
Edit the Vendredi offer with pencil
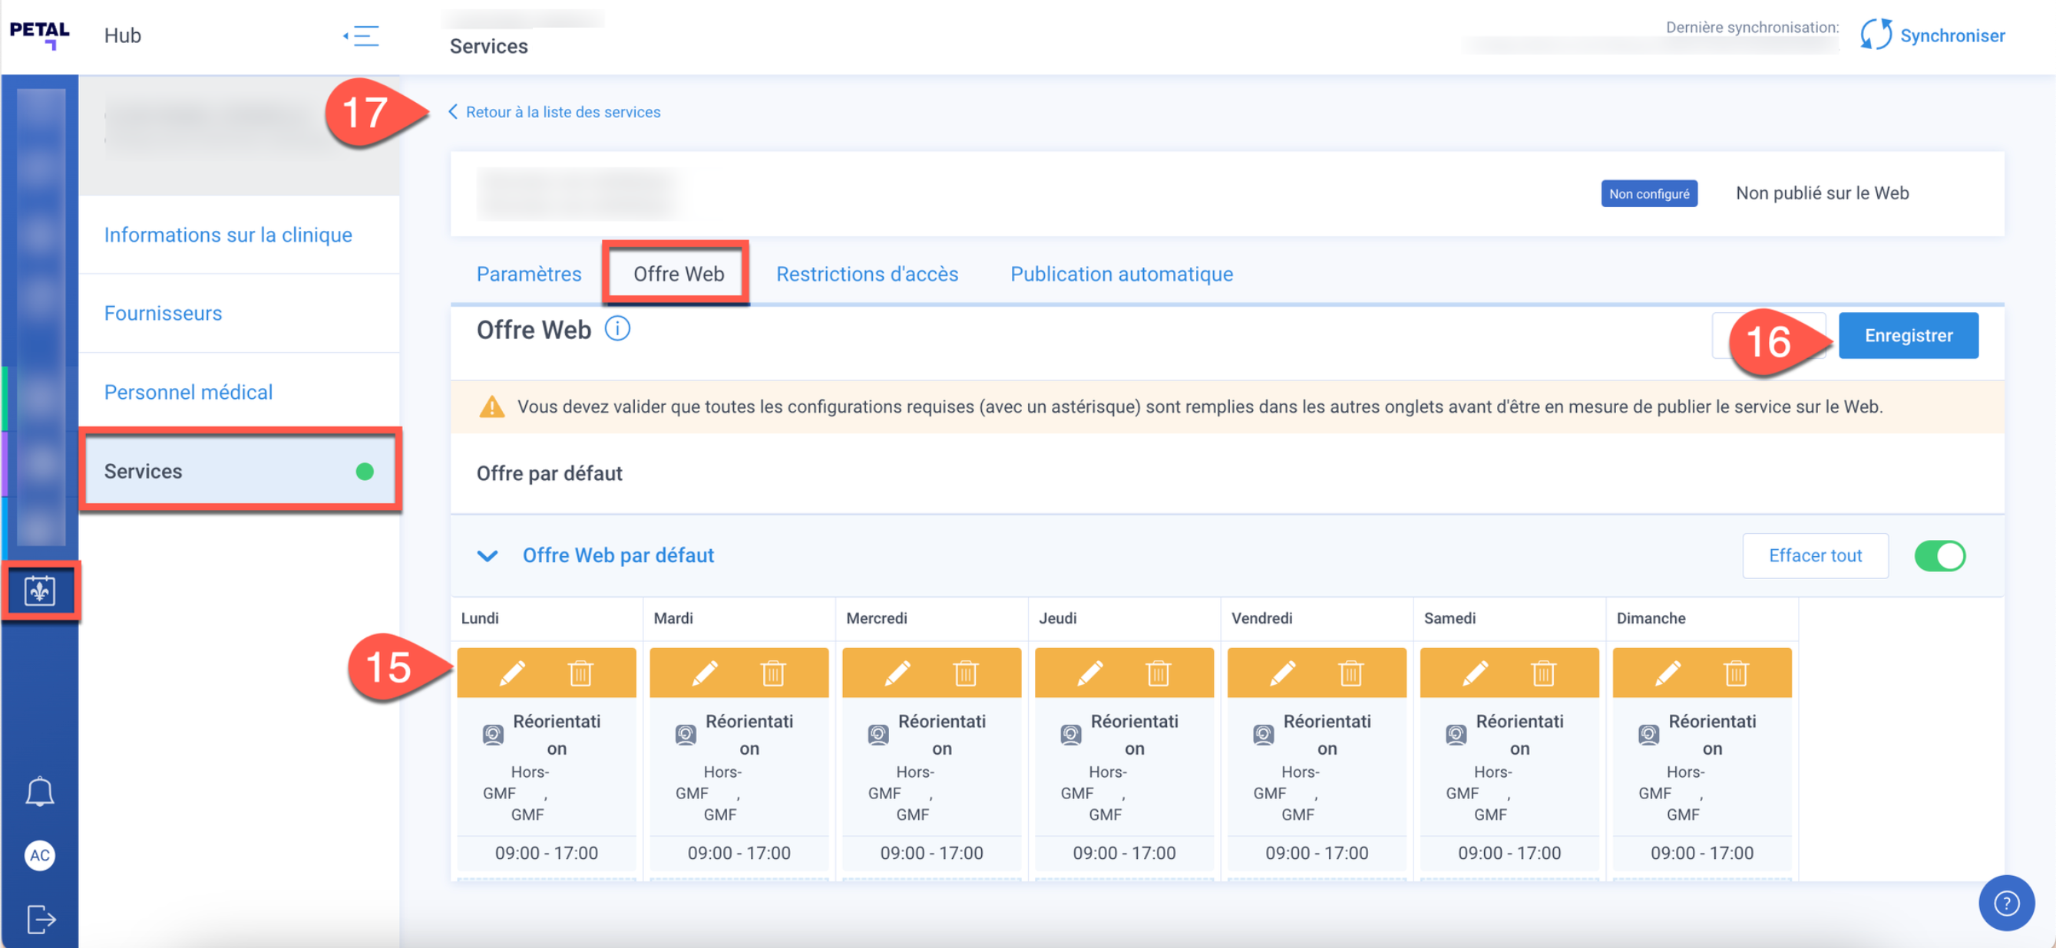tap(1283, 673)
